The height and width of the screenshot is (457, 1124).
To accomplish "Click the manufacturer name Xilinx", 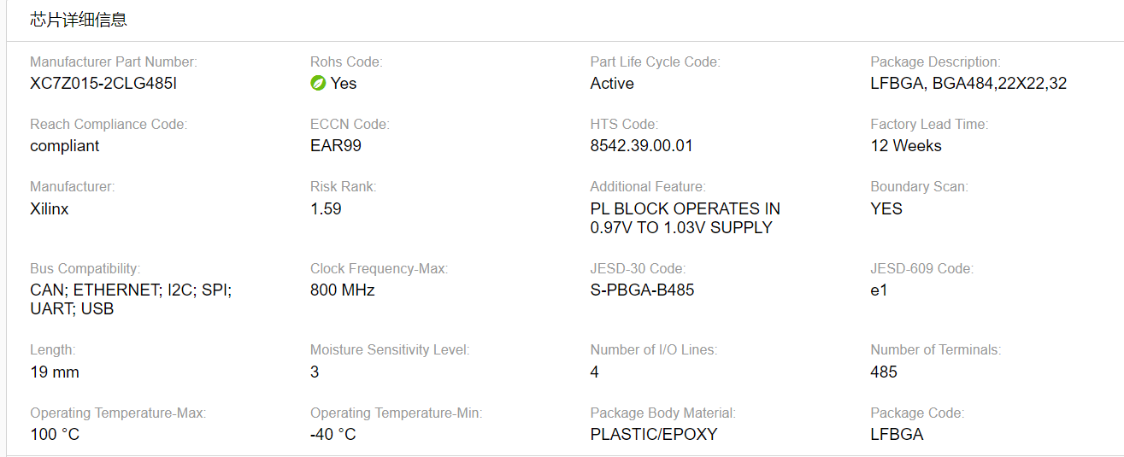I will click(x=50, y=208).
